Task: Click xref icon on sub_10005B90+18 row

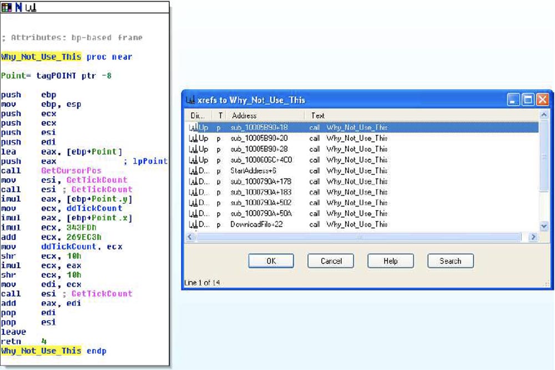Action: pyautogui.click(x=193, y=127)
